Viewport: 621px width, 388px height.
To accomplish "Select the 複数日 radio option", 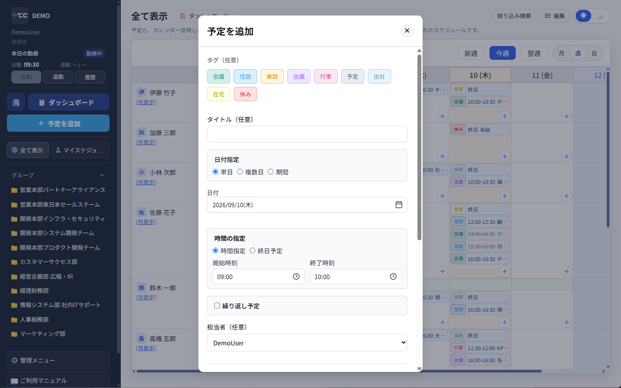I will pos(240,172).
